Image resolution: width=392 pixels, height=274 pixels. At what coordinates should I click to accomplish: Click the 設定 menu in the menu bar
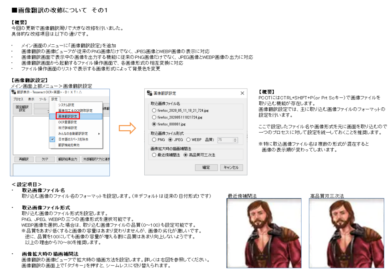(54, 99)
